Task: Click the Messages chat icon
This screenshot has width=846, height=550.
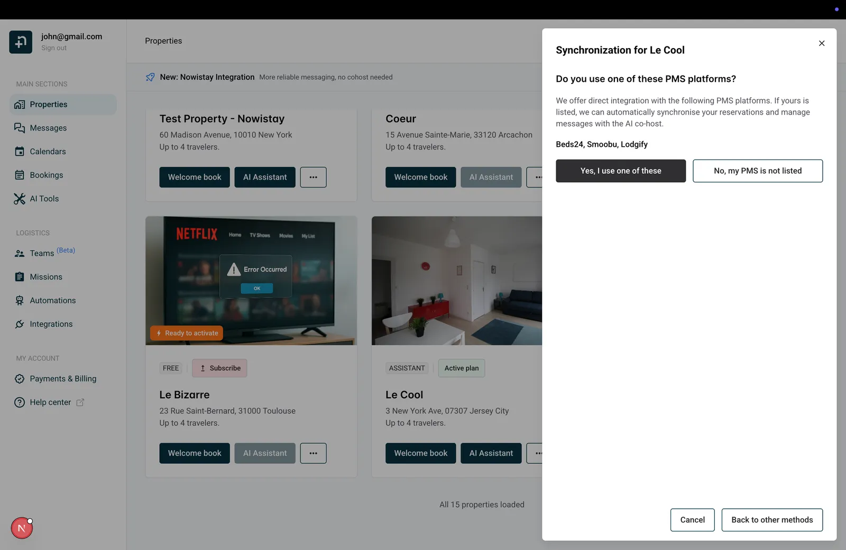Action: point(20,128)
